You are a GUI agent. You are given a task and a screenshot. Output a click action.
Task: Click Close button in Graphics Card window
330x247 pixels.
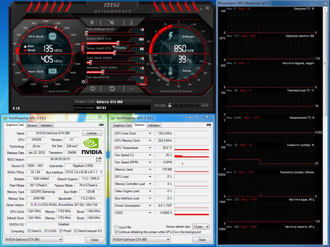(94, 240)
